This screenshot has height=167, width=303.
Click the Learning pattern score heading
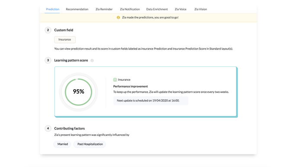point(71,60)
